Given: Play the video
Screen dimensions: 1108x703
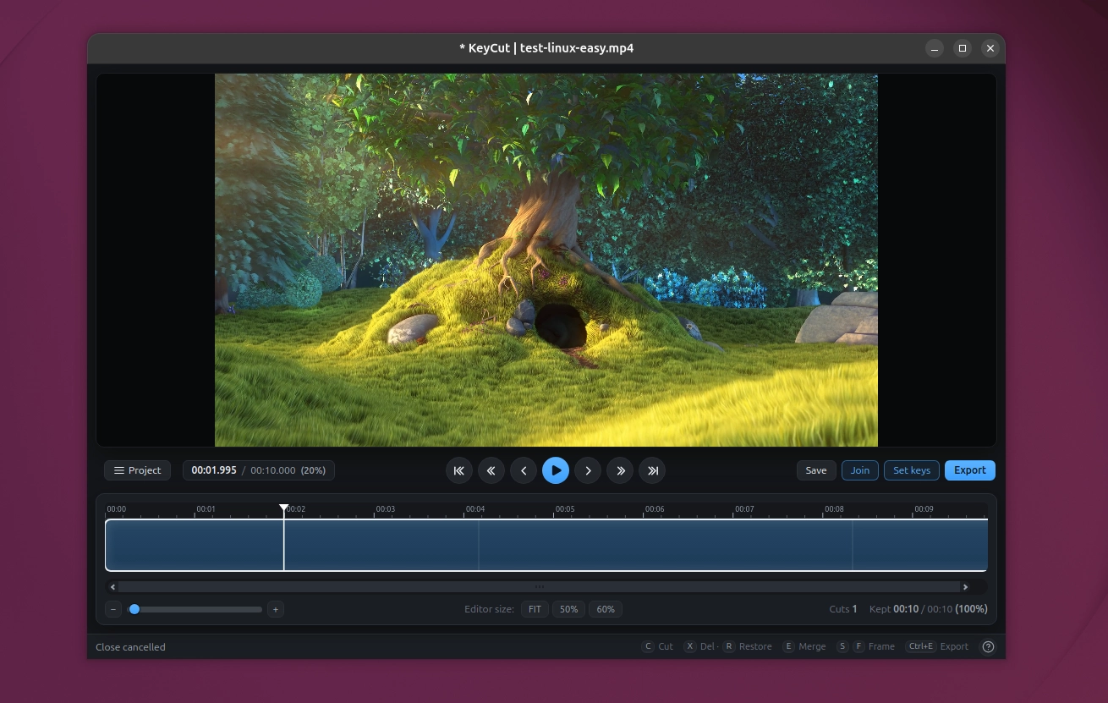Looking at the screenshot, I should (x=556, y=470).
